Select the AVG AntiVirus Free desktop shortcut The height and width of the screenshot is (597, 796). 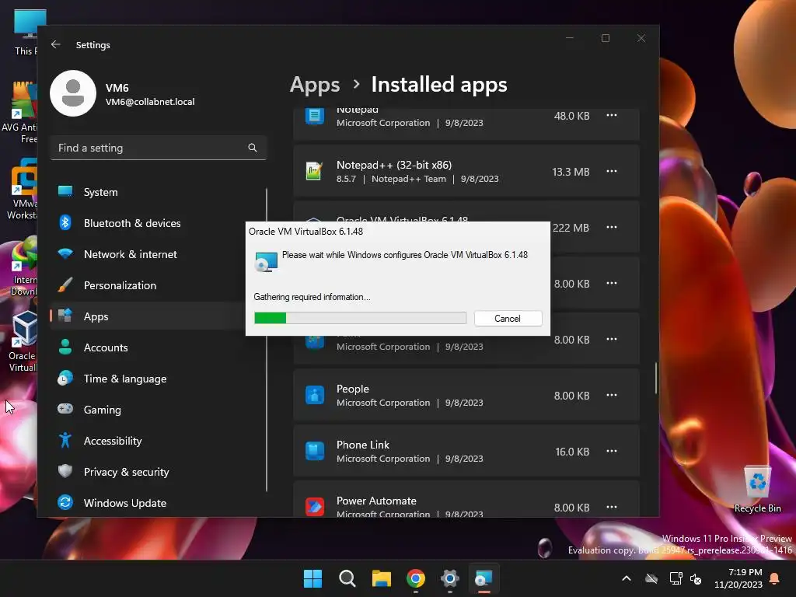[19, 113]
